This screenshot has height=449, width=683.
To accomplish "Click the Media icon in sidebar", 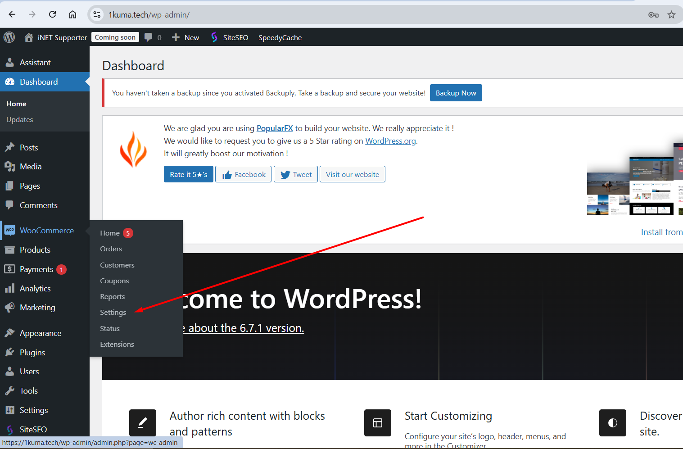I will point(9,167).
